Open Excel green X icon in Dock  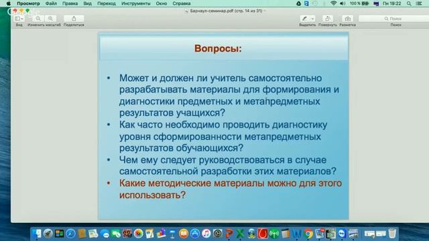[x=240, y=234]
